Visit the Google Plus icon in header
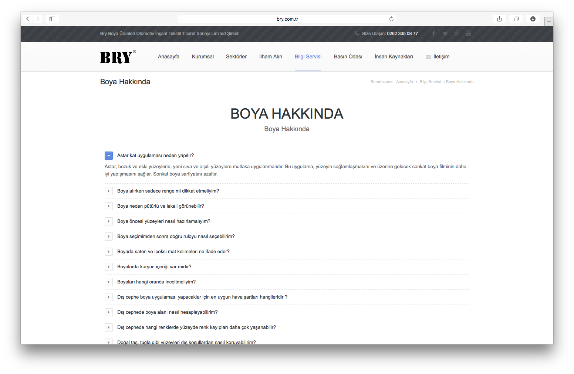574x374 pixels. point(457,33)
